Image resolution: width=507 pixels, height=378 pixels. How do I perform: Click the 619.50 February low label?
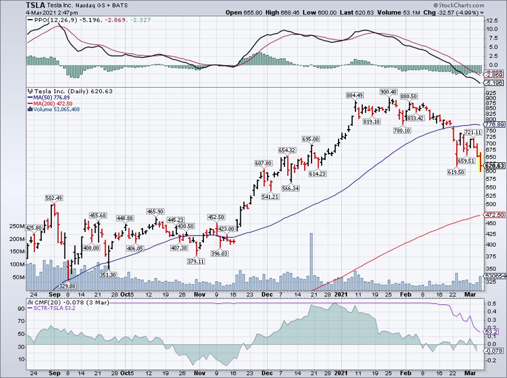point(456,172)
